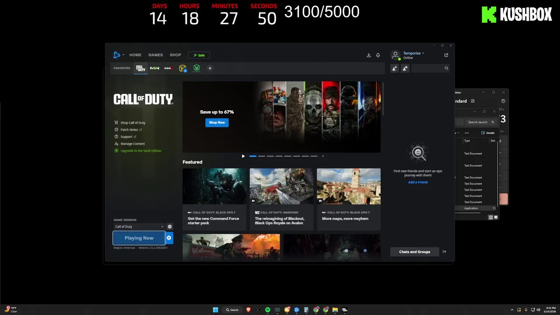
Task: Open the globe region selector icon
Action: (x=170, y=227)
